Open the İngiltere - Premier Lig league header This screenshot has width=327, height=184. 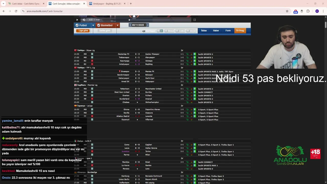[87, 85]
